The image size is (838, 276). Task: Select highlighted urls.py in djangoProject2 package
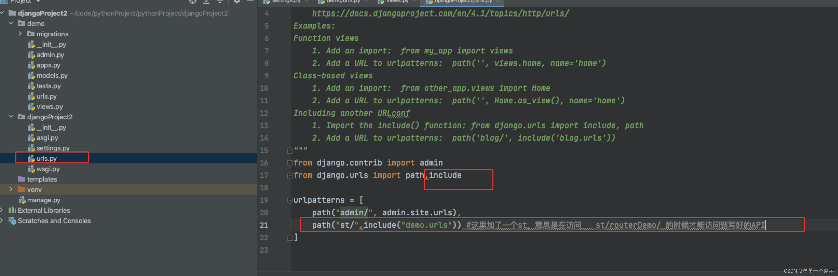[x=46, y=158]
